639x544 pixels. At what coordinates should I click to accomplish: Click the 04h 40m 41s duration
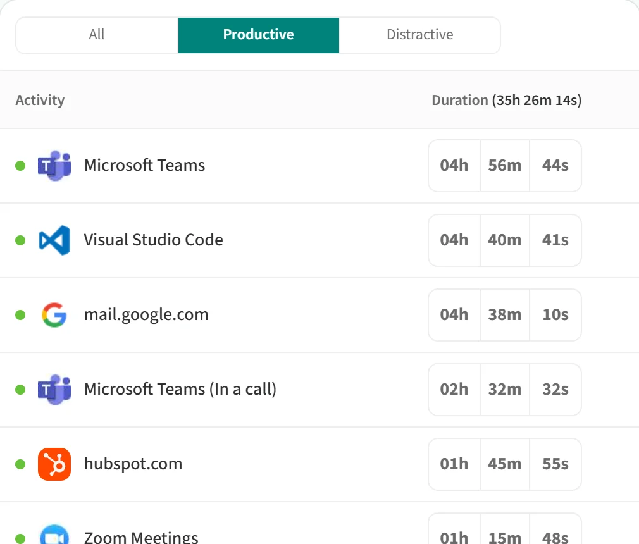504,240
